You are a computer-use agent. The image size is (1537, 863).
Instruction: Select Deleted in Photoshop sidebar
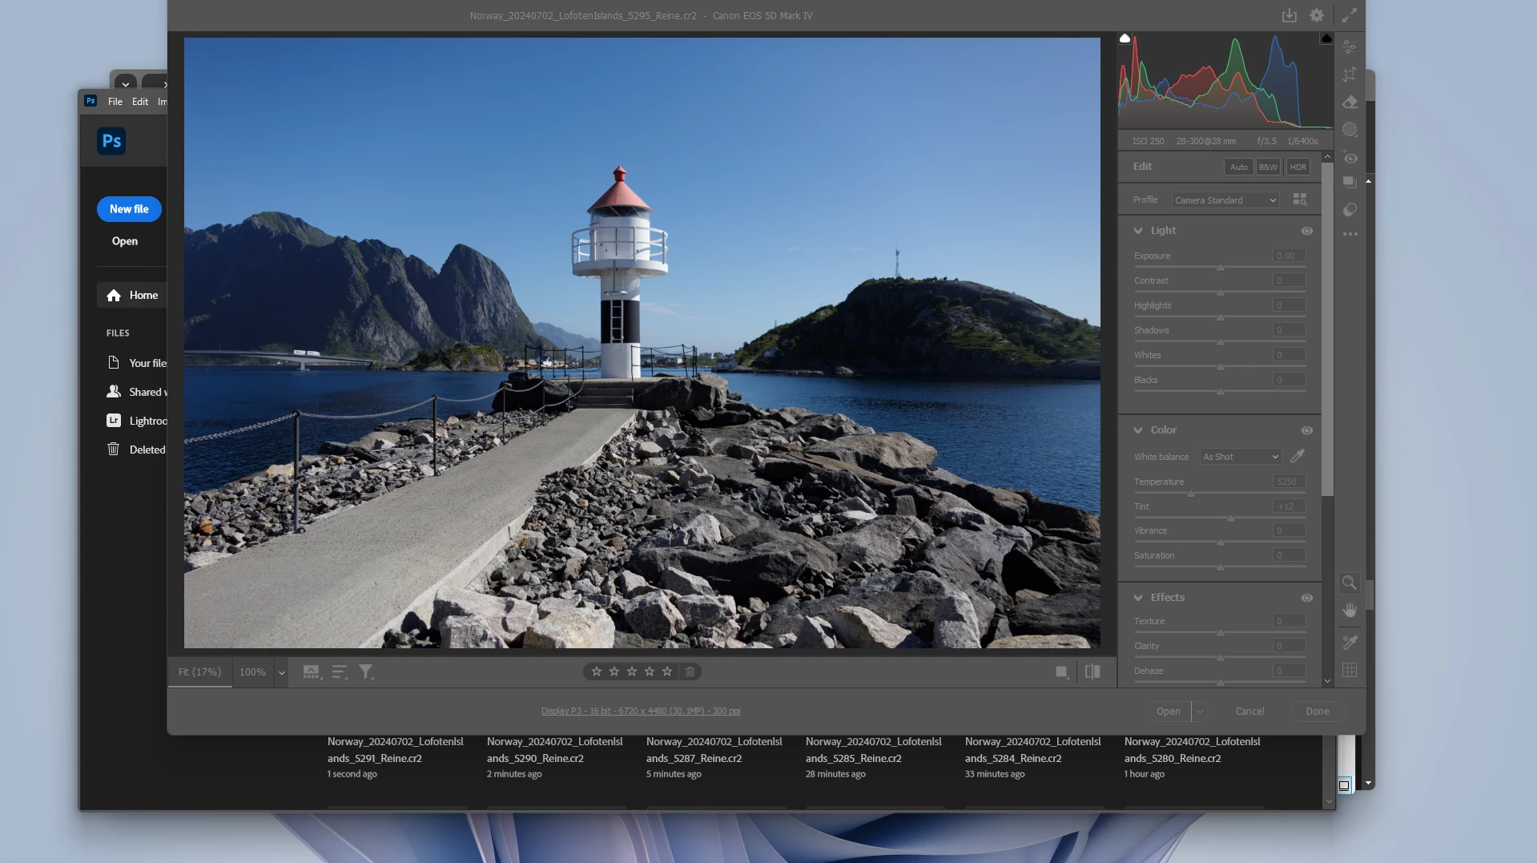[x=136, y=450]
